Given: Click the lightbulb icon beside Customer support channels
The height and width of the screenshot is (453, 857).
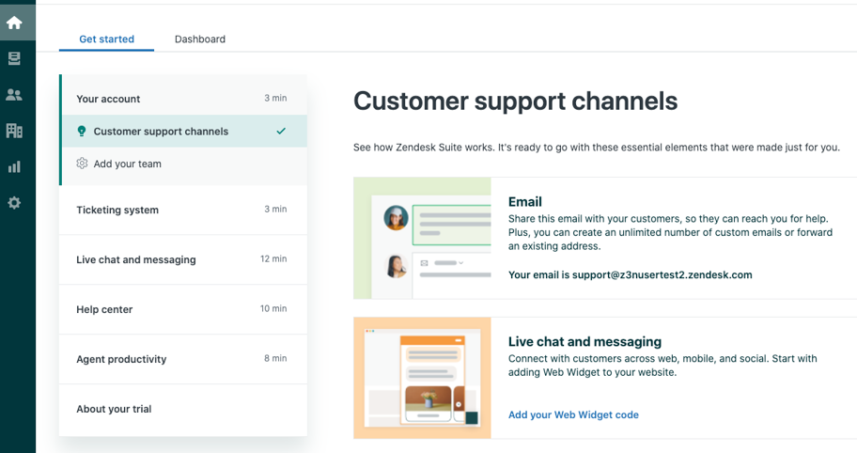Looking at the screenshot, I should coord(82,132).
